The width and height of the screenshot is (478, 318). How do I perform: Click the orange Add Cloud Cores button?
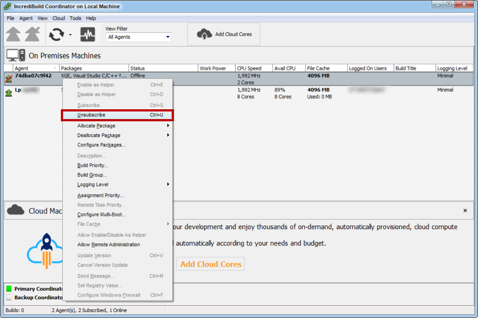[211, 264]
